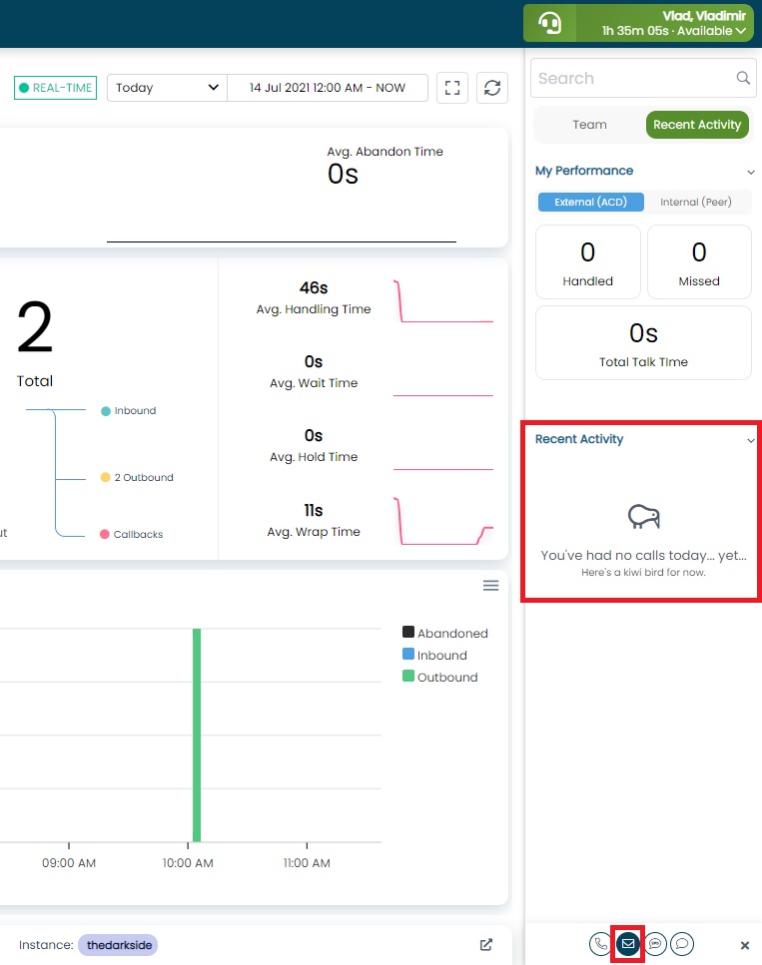This screenshot has height=965, width=762.
Task: Open the Today date range dropdown
Action: click(x=167, y=88)
